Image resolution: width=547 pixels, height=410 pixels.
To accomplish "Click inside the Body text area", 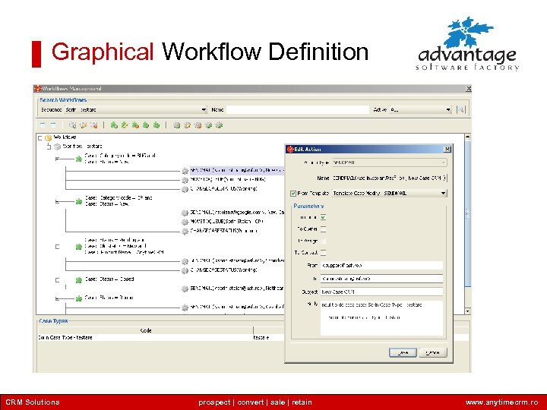I will click(x=381, y=318).
